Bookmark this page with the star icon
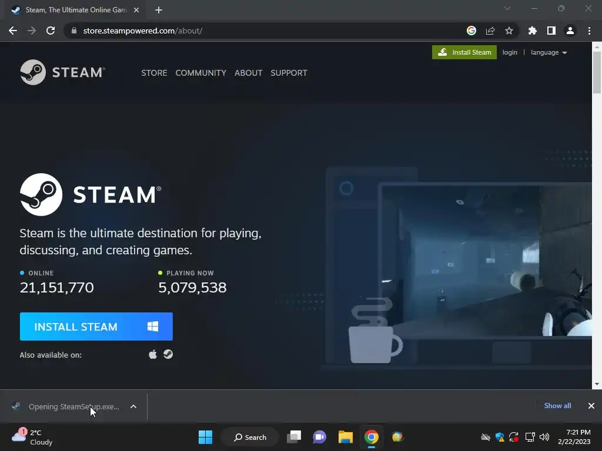Screen dimensions: 602x451 tap(509, 31)
